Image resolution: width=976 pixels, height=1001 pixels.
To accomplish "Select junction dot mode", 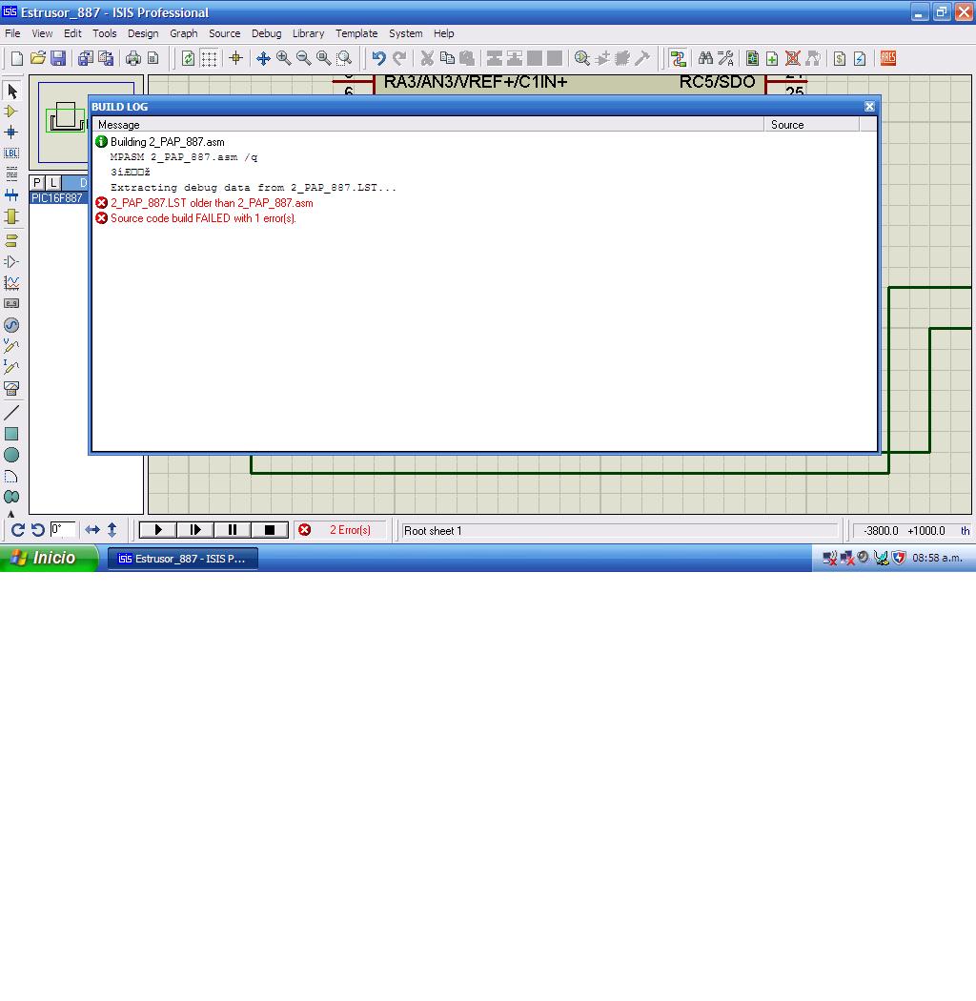I will coord(11,133).
